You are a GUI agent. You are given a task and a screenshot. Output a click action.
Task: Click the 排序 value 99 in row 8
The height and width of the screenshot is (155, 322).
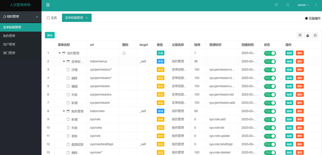196,111
